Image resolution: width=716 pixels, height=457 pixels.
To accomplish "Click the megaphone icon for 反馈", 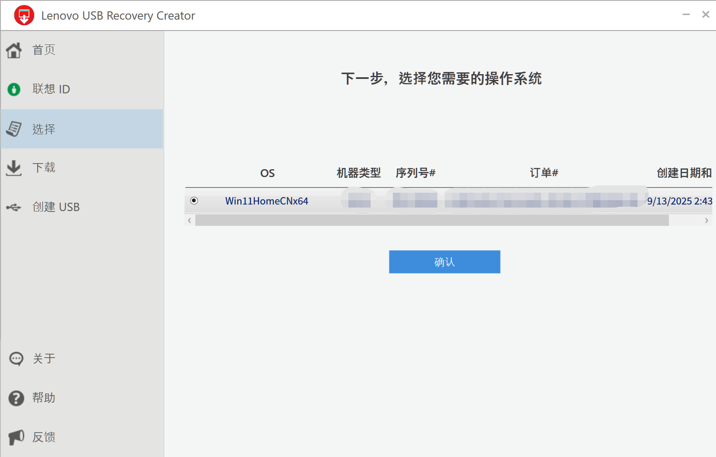I will [x=17, y=437].
